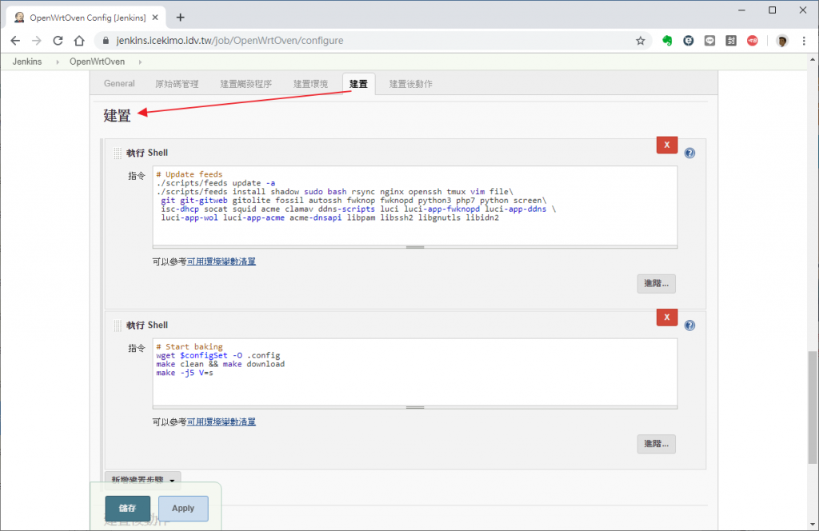Viewport: 819px width, 531px height.
Task: Select the 建置 tab
Action: click(358, 83)
